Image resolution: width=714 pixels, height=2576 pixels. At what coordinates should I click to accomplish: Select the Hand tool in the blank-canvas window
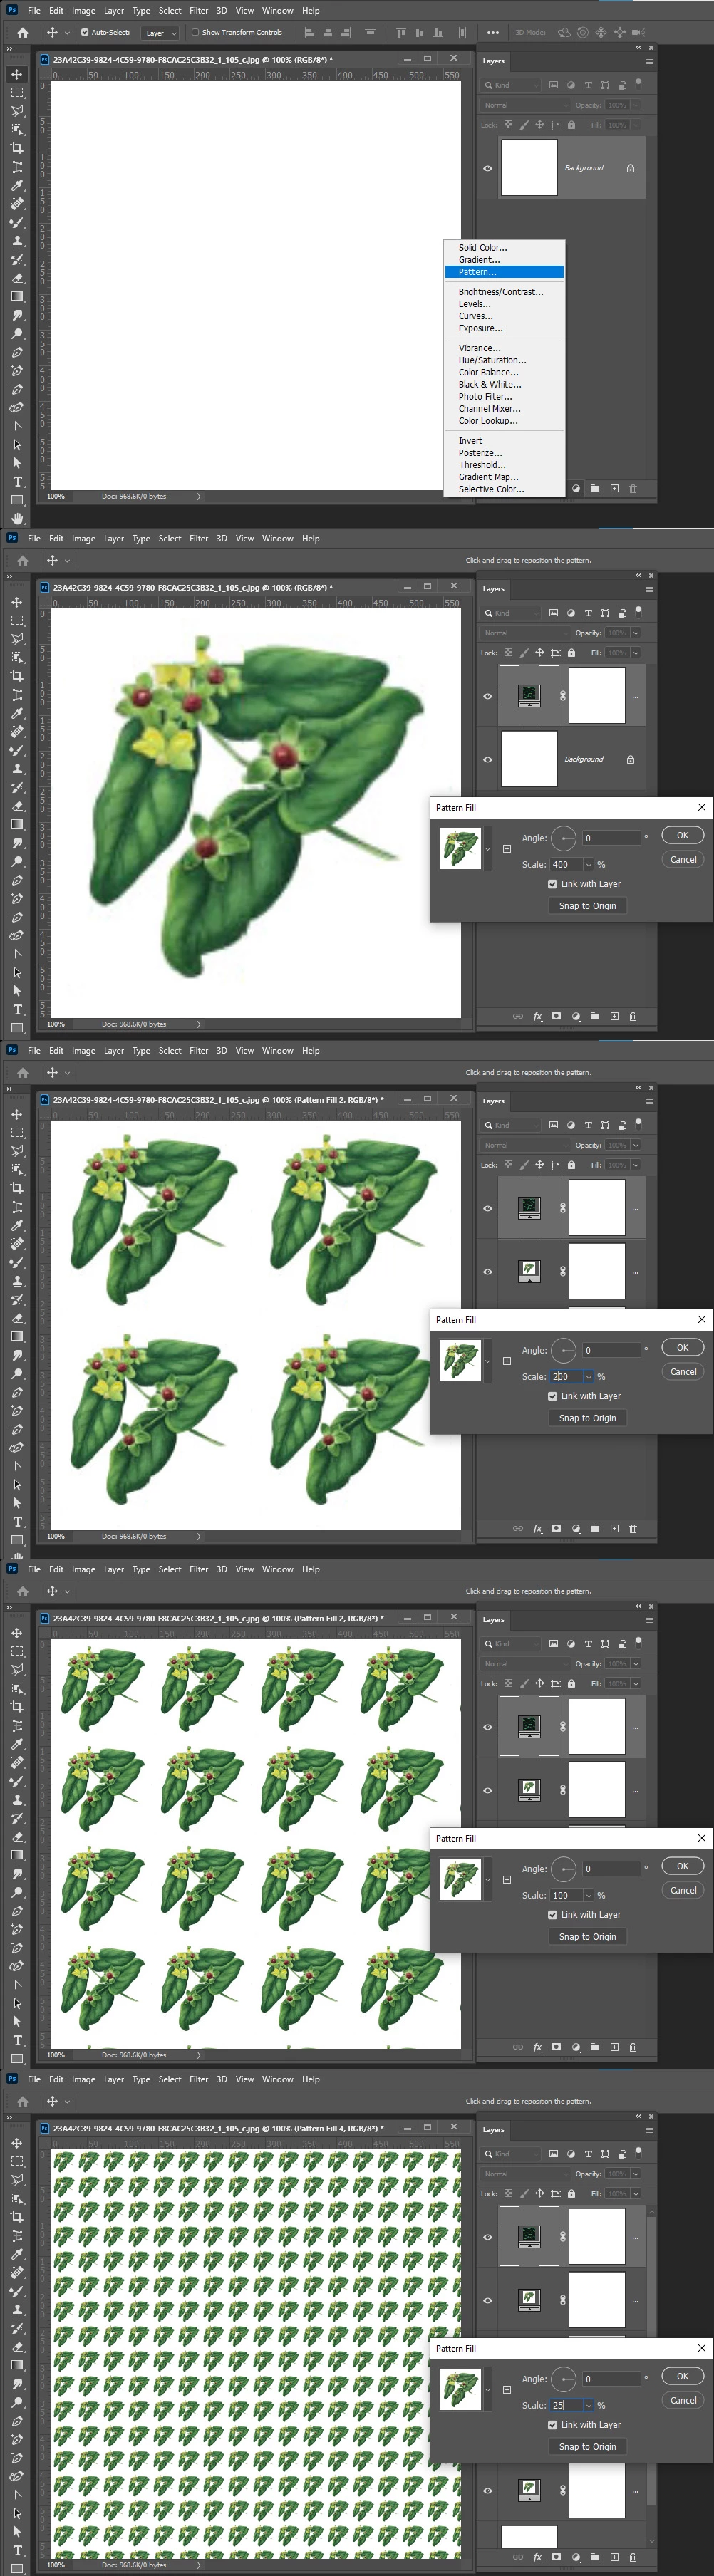(17, 518)
